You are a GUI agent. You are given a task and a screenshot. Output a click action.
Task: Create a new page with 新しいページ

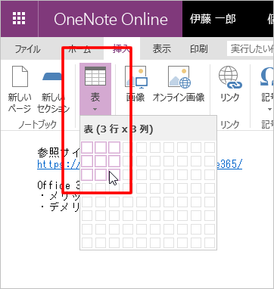[x=20, y=89]
